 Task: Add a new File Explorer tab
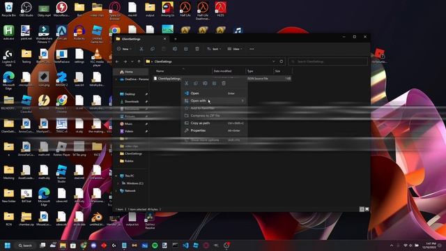tap(175, 39)
